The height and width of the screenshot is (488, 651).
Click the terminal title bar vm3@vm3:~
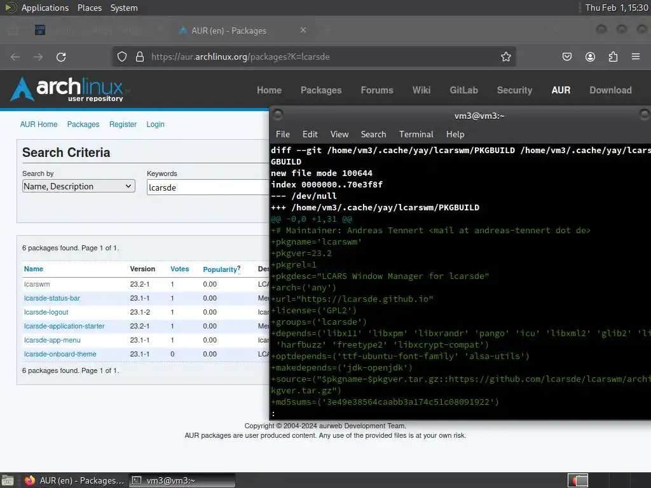click(479, 116)
